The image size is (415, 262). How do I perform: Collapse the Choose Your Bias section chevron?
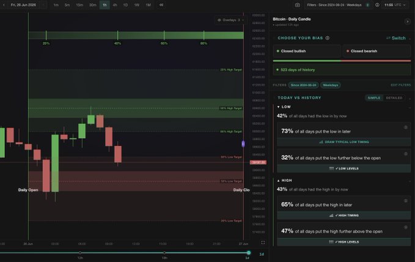(409, 39)
